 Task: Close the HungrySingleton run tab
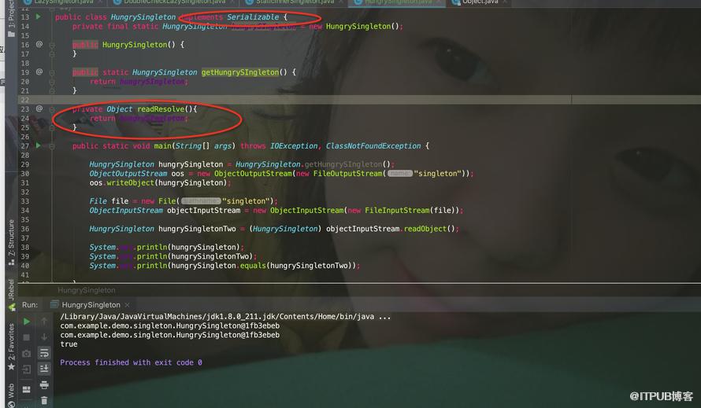128,305
